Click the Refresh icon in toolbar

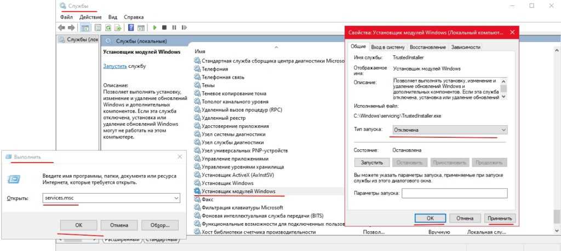tap(108, 27)
